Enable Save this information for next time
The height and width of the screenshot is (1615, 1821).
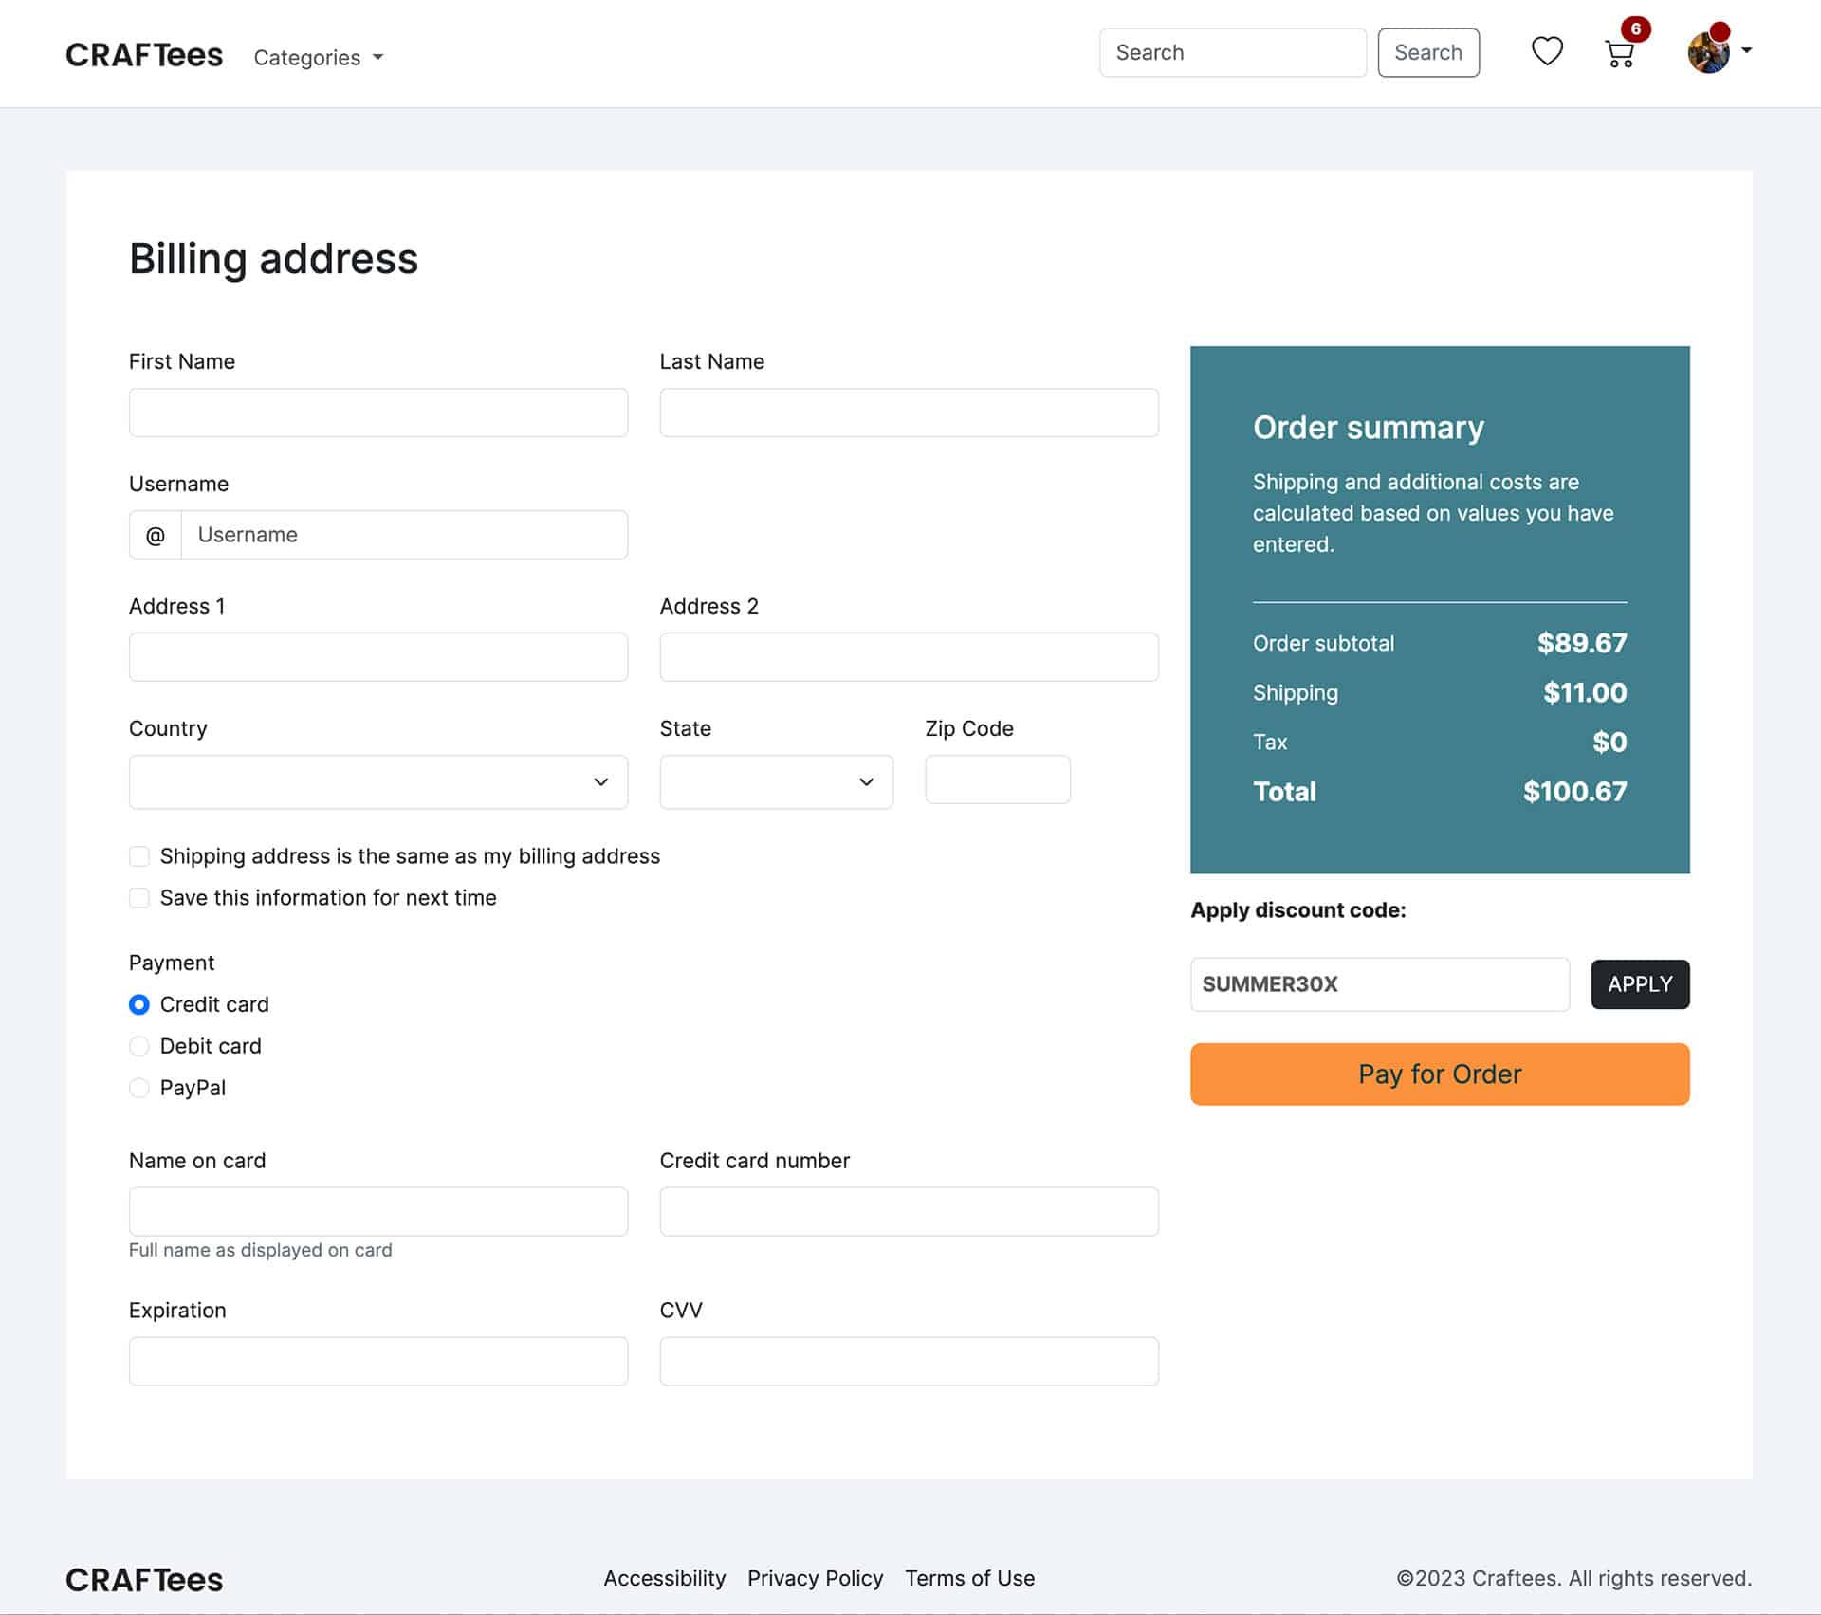(x=139, y=898)
